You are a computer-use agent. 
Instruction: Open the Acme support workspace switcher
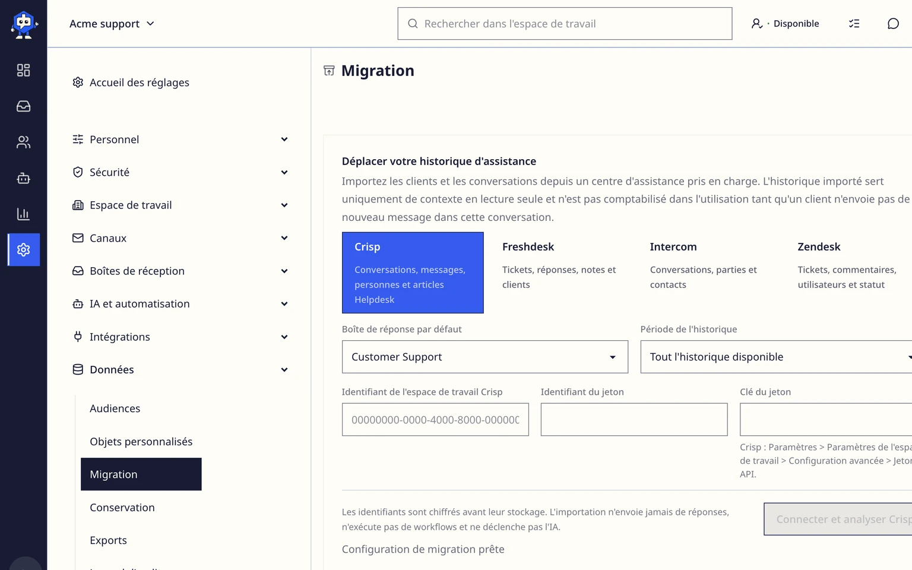coord(112,24)
